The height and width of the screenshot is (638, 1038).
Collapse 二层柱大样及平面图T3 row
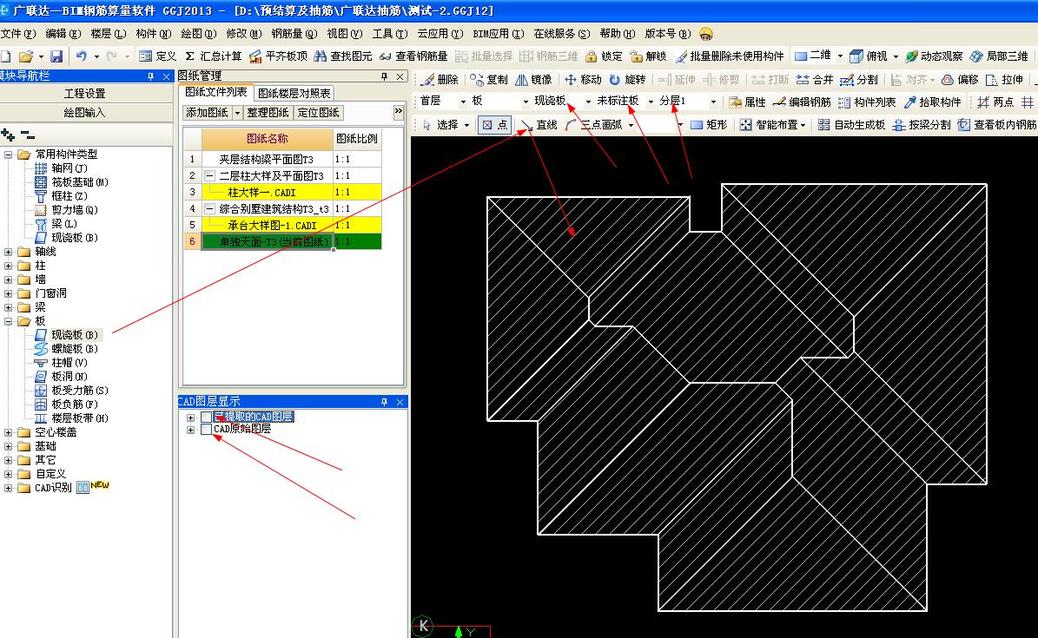click(209, 176)
